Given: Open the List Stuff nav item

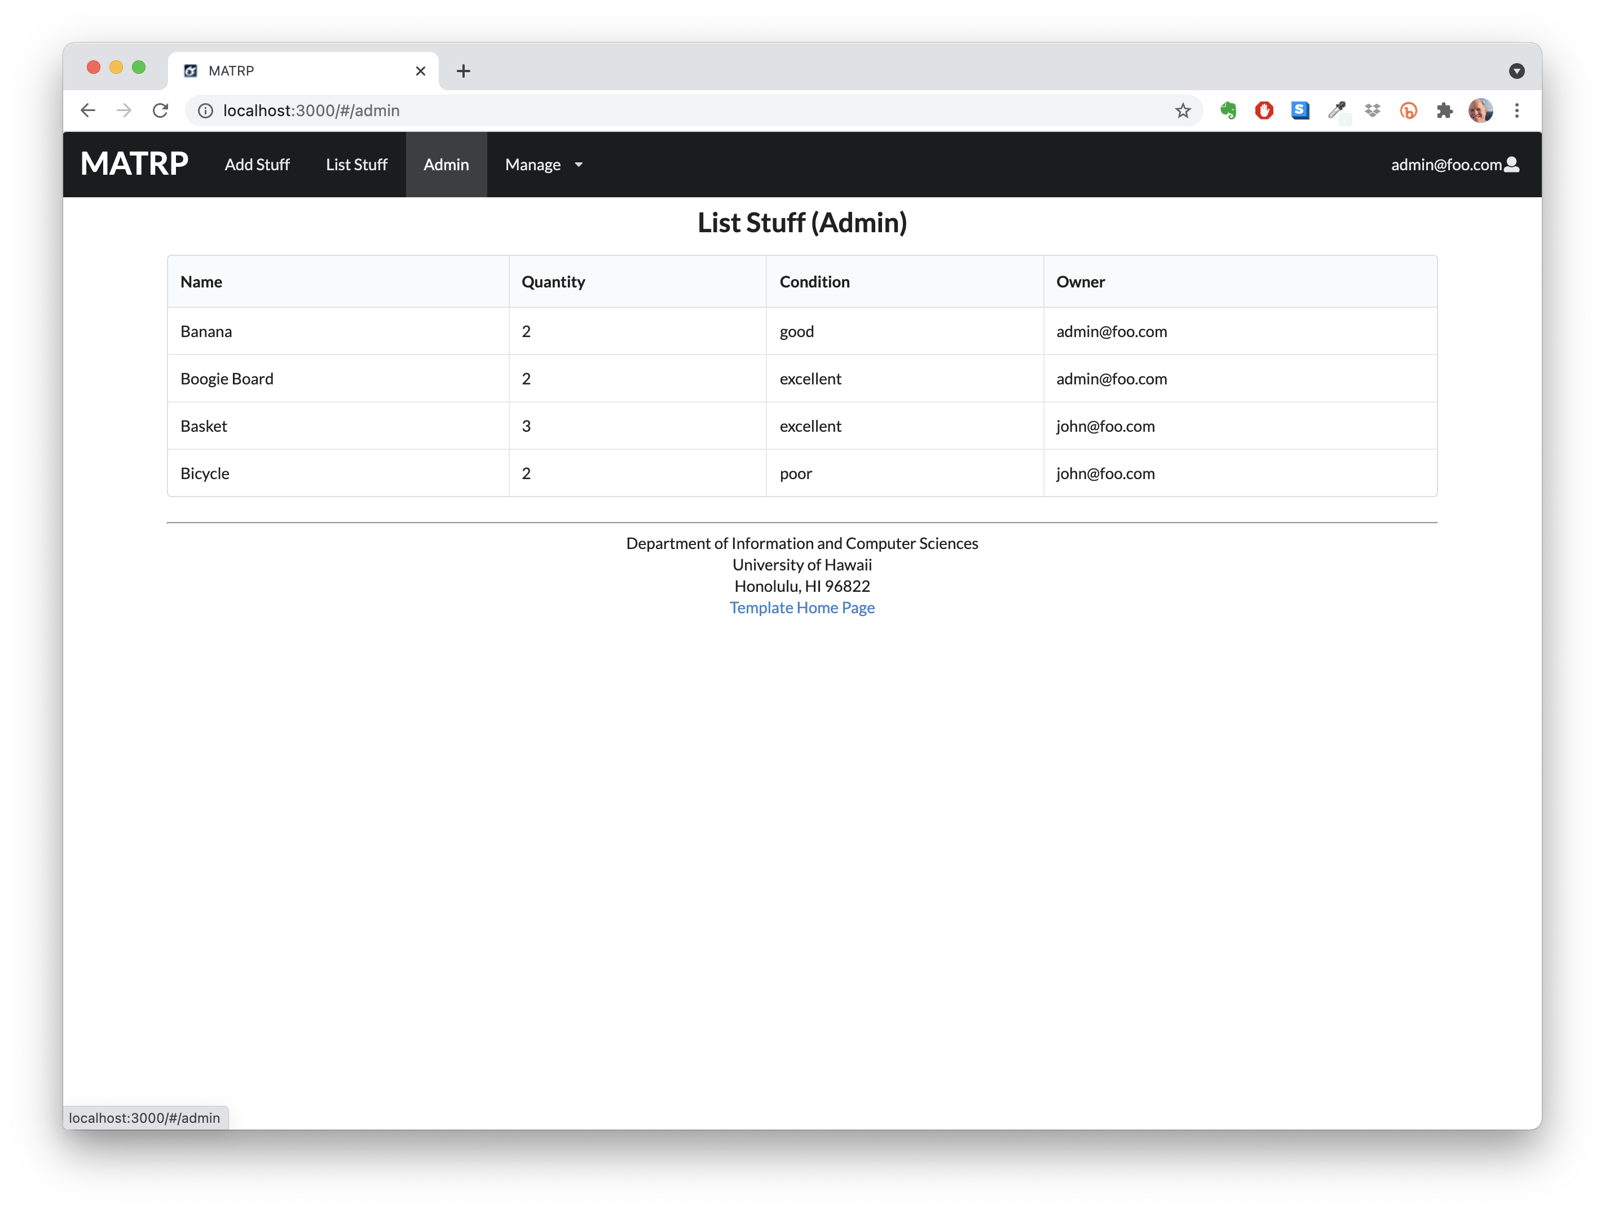Looking at the screenshot, I should [356, 165].
